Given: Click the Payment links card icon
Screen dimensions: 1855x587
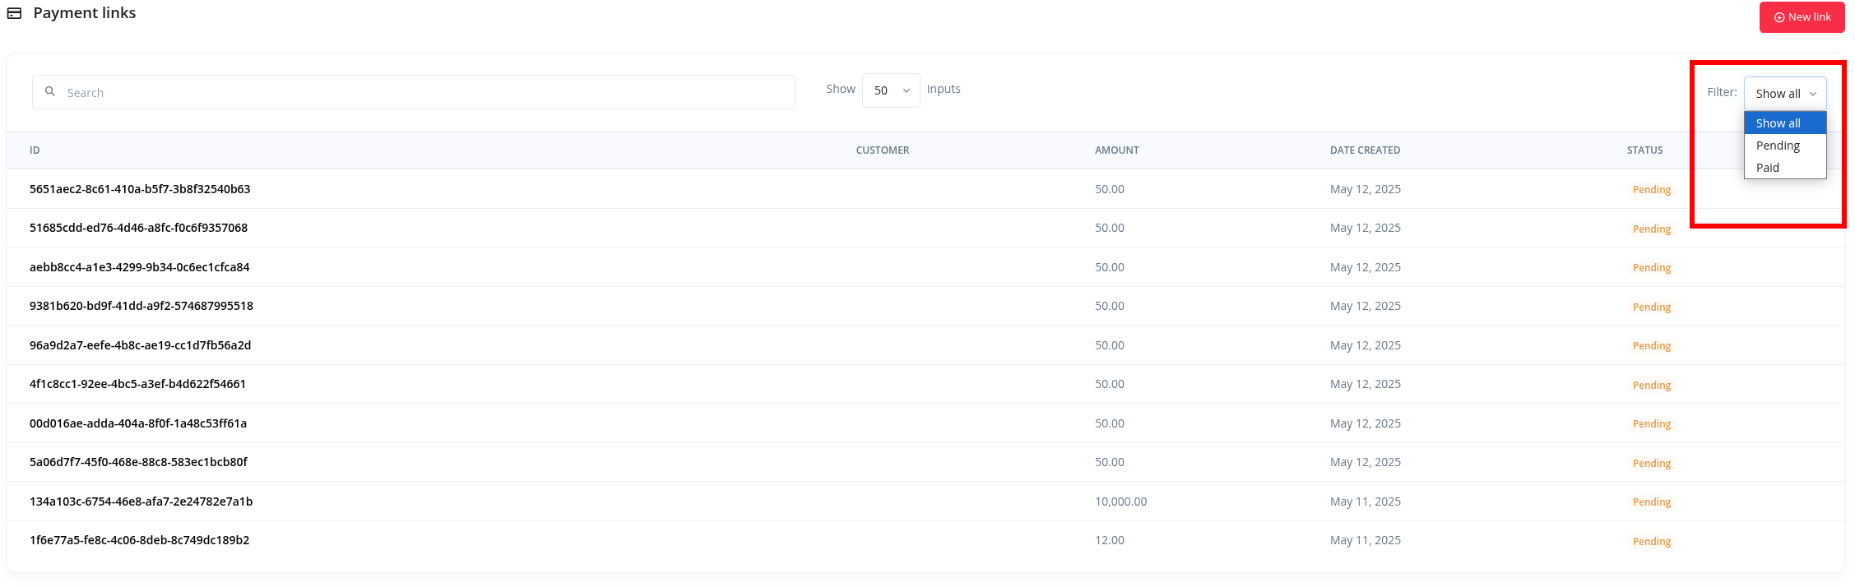Looking at the screenshot, I should click(x=14, y=13).
